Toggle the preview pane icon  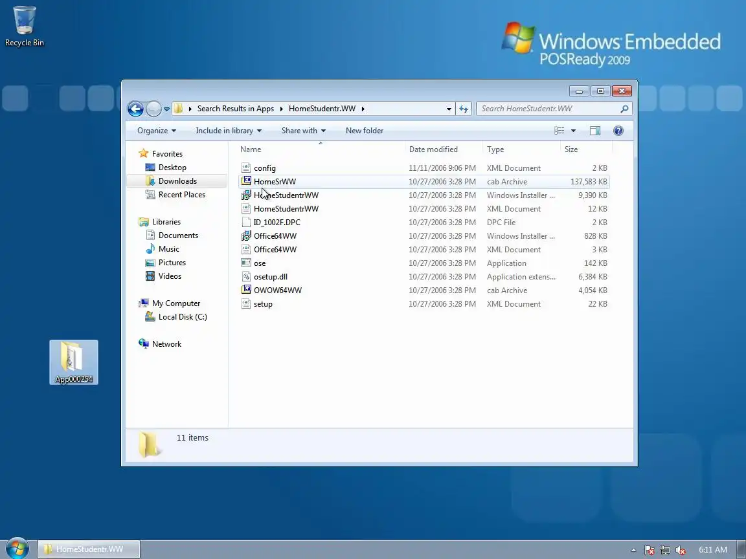pyautogui.click(x=594, y=131)
